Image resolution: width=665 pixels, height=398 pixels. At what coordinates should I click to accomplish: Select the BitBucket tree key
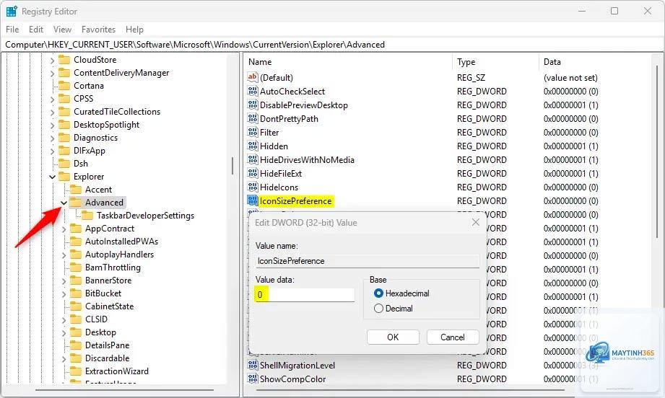tap(103, 293)
